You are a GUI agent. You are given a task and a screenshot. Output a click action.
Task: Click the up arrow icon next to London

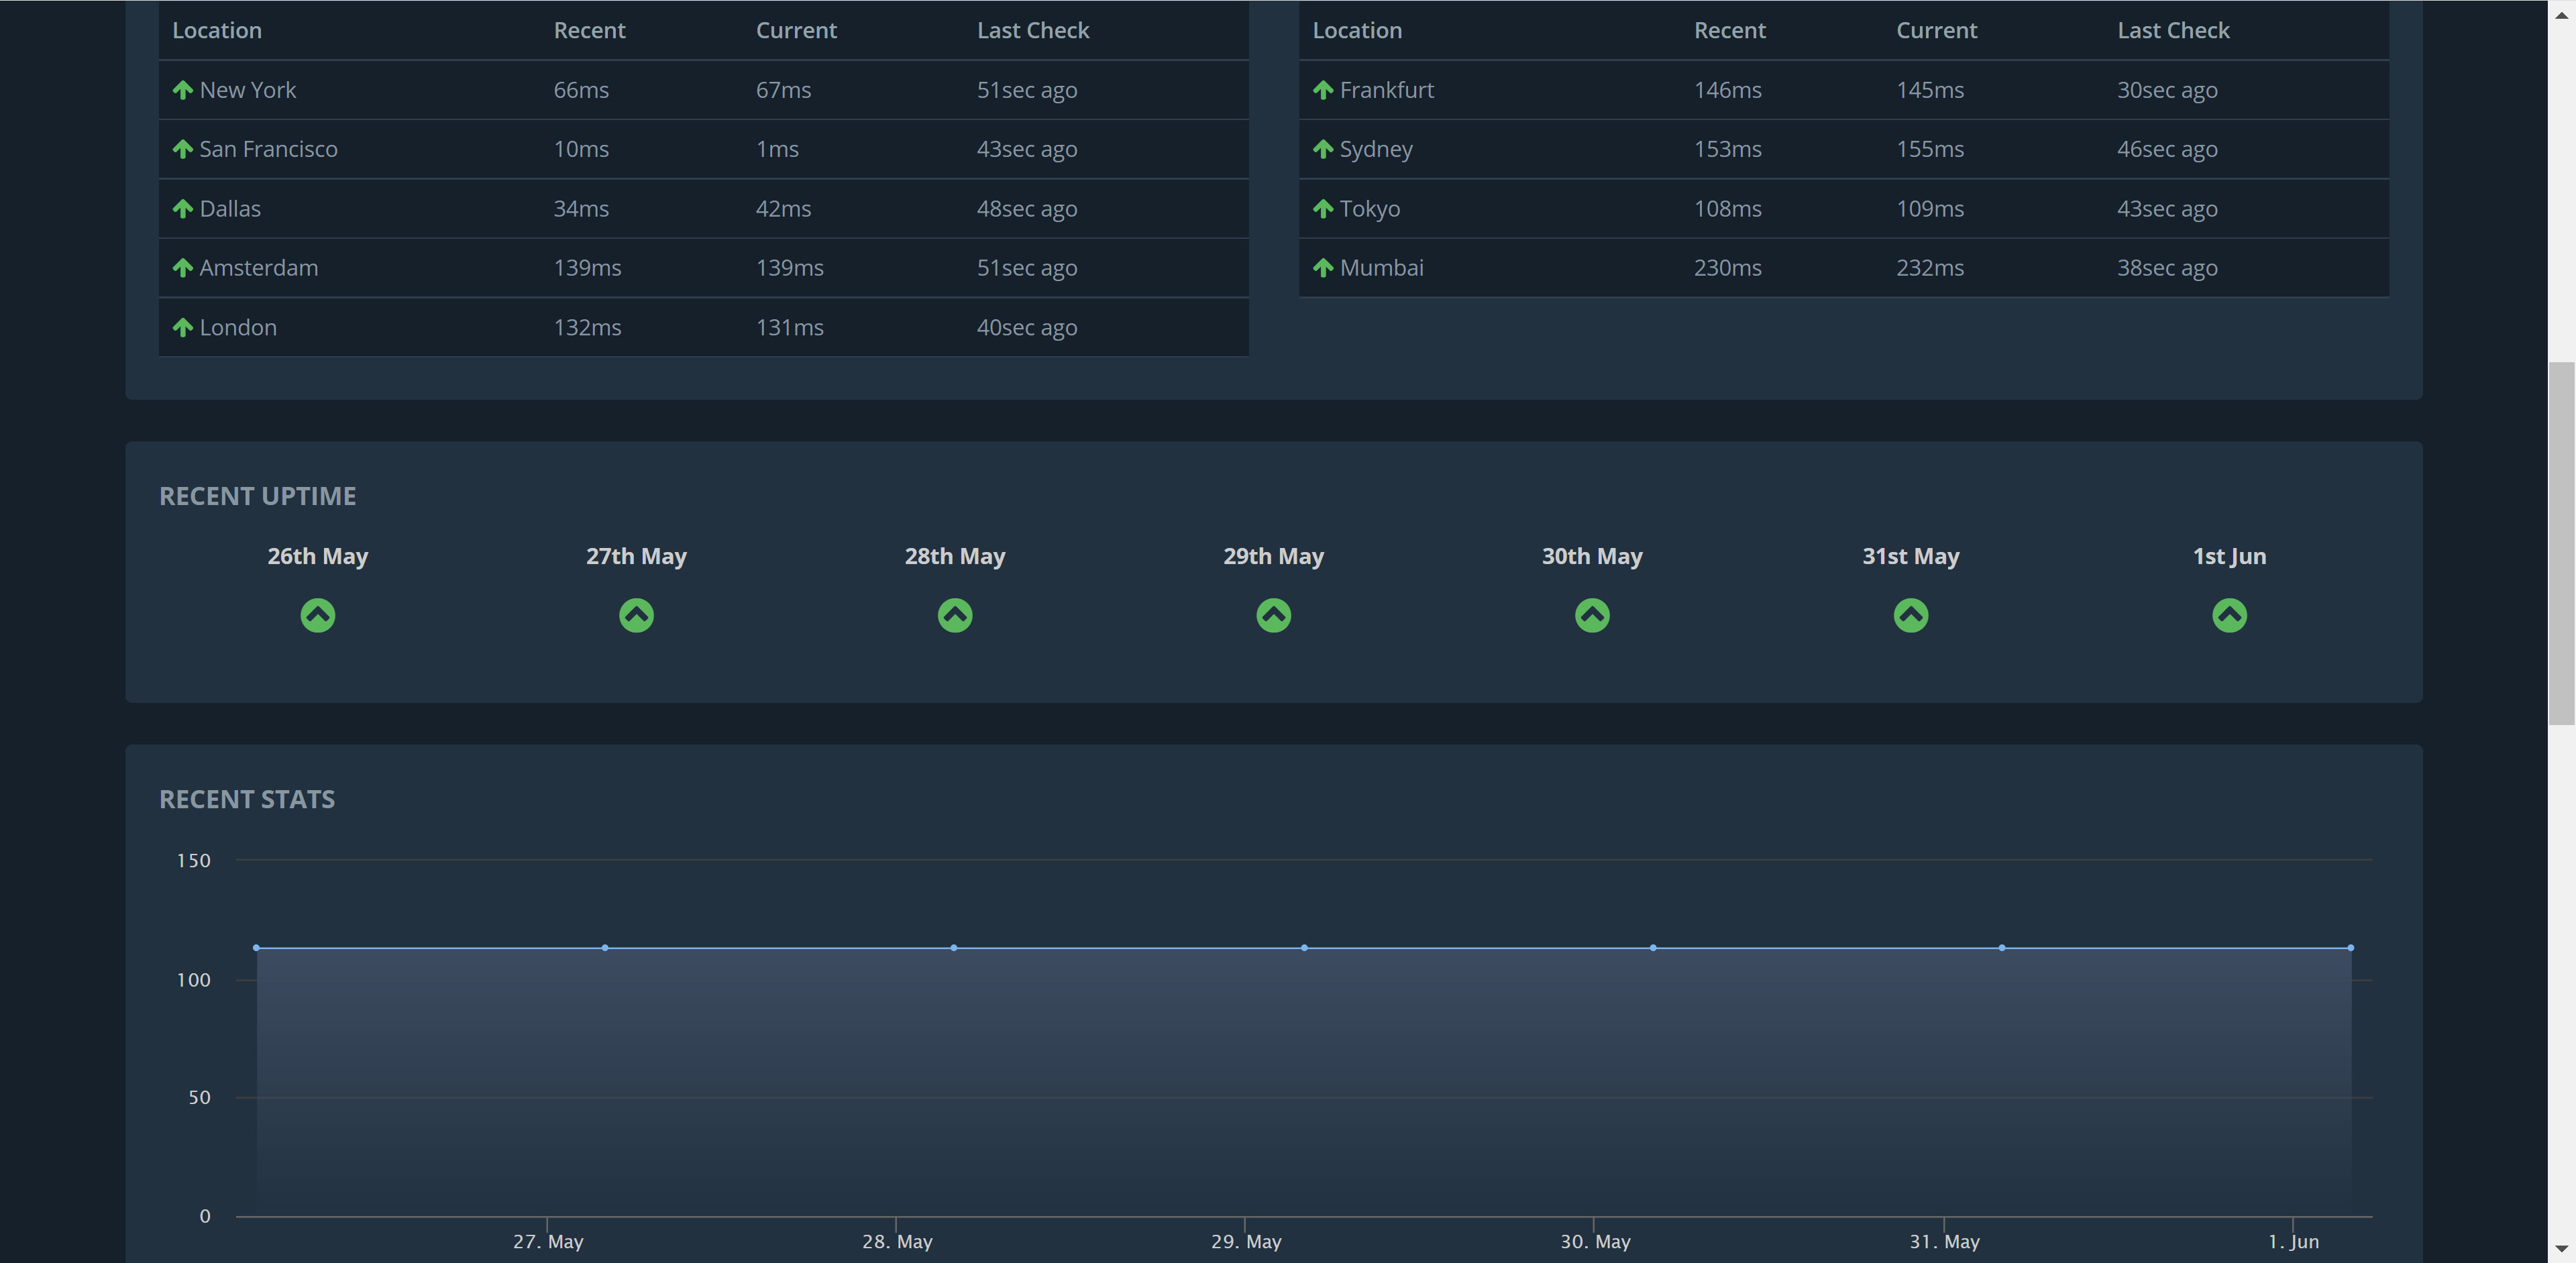pyautogui.click(x=182, y=327)
